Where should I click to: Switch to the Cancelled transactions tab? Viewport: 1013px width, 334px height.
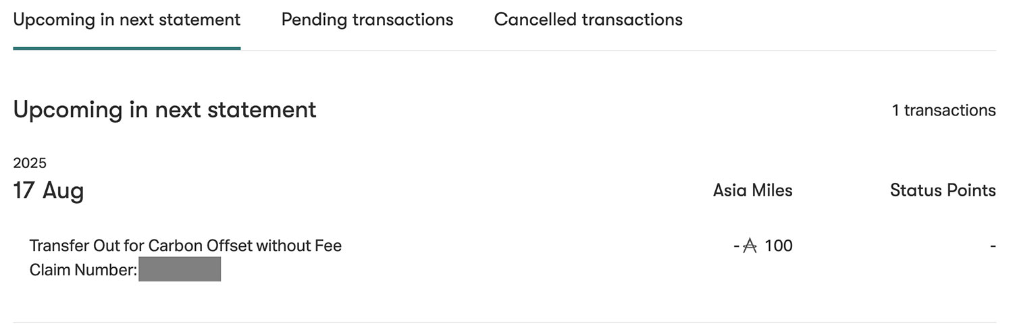pos(588,20)
